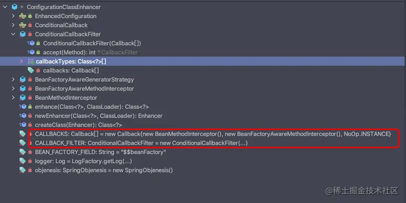
Task: Expand the BeanFactoryAwareGeneratorStrategy node
Action: (x=13, y=80)
